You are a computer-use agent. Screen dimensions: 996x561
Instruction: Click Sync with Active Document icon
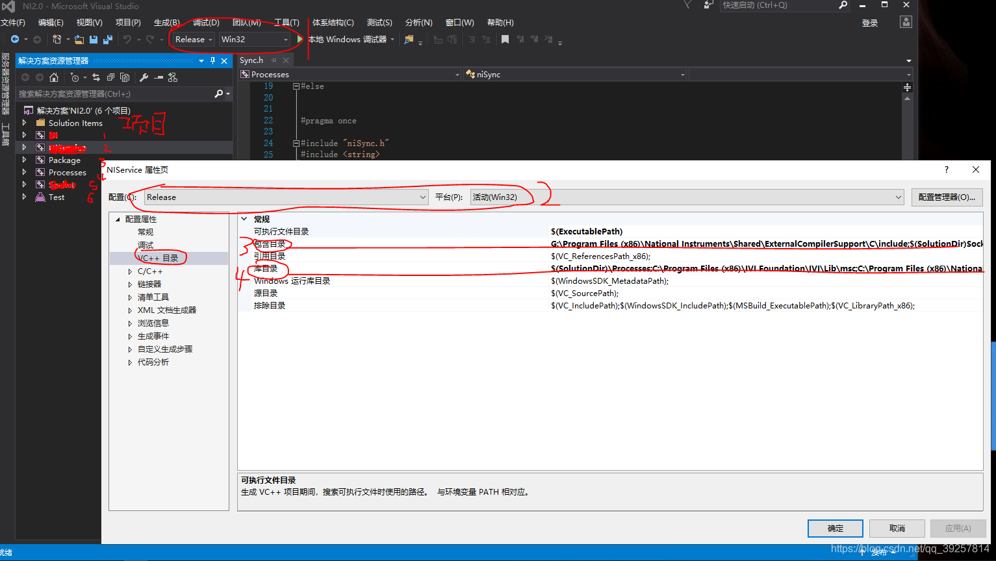[x=96, y=77]
